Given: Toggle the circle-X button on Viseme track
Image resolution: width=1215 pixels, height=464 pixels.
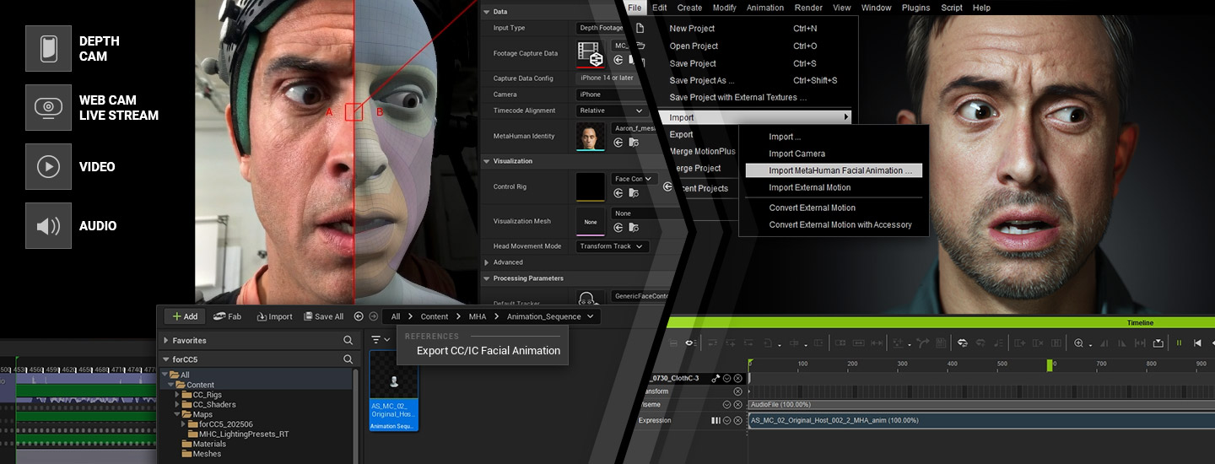Looking at the screenshot, I should (x=738, y=406).
